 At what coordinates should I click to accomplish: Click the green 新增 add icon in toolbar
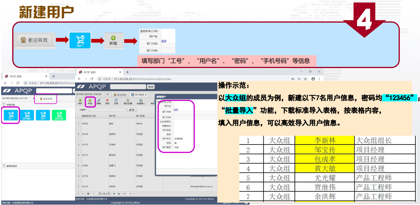(90, 101)
